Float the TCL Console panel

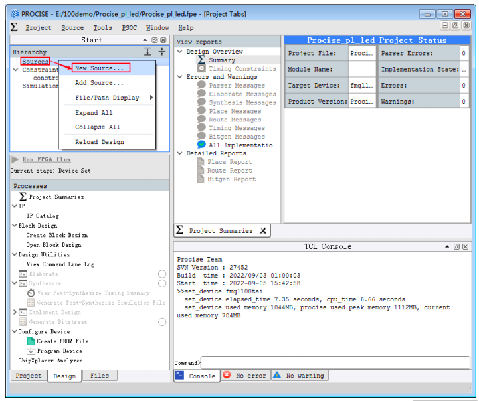456,246
